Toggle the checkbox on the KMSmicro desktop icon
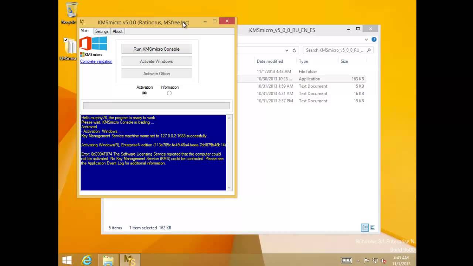 66,40
